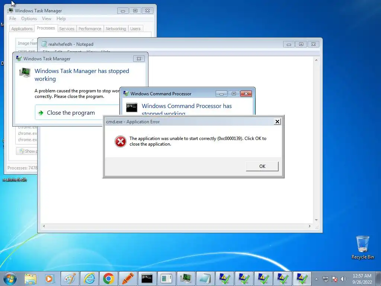Switch to the Users tab
This screenshot has height=286, width=381.
click(x=135, y=29)
